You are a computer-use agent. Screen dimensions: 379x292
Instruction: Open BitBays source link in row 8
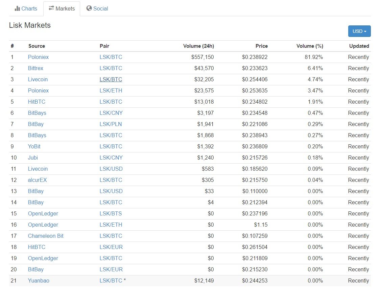pyautogui.click(x=37, y=135)
